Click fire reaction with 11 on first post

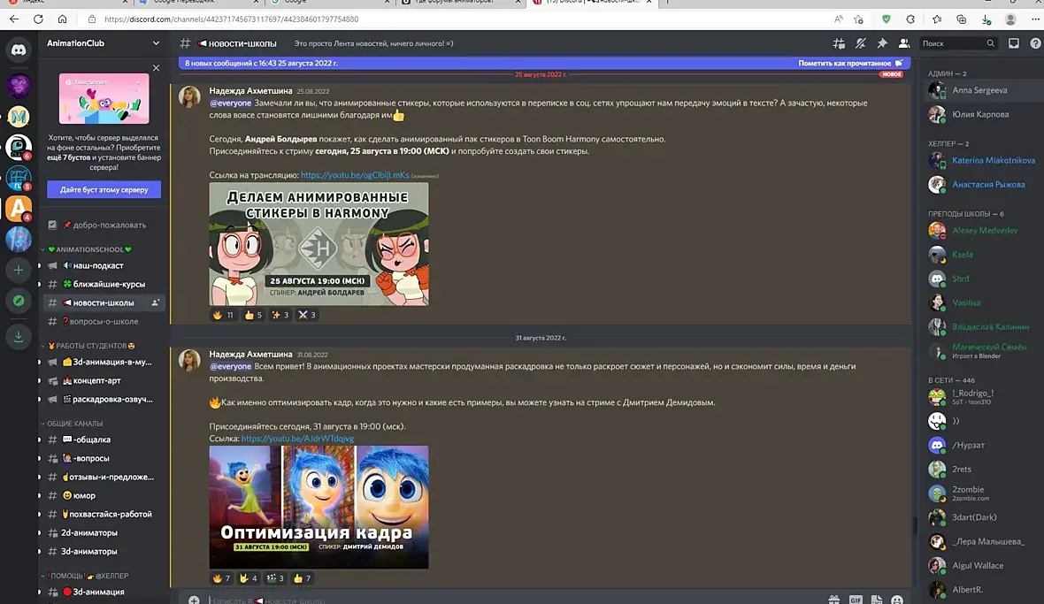pyautogui.click(x=223, y=315)
